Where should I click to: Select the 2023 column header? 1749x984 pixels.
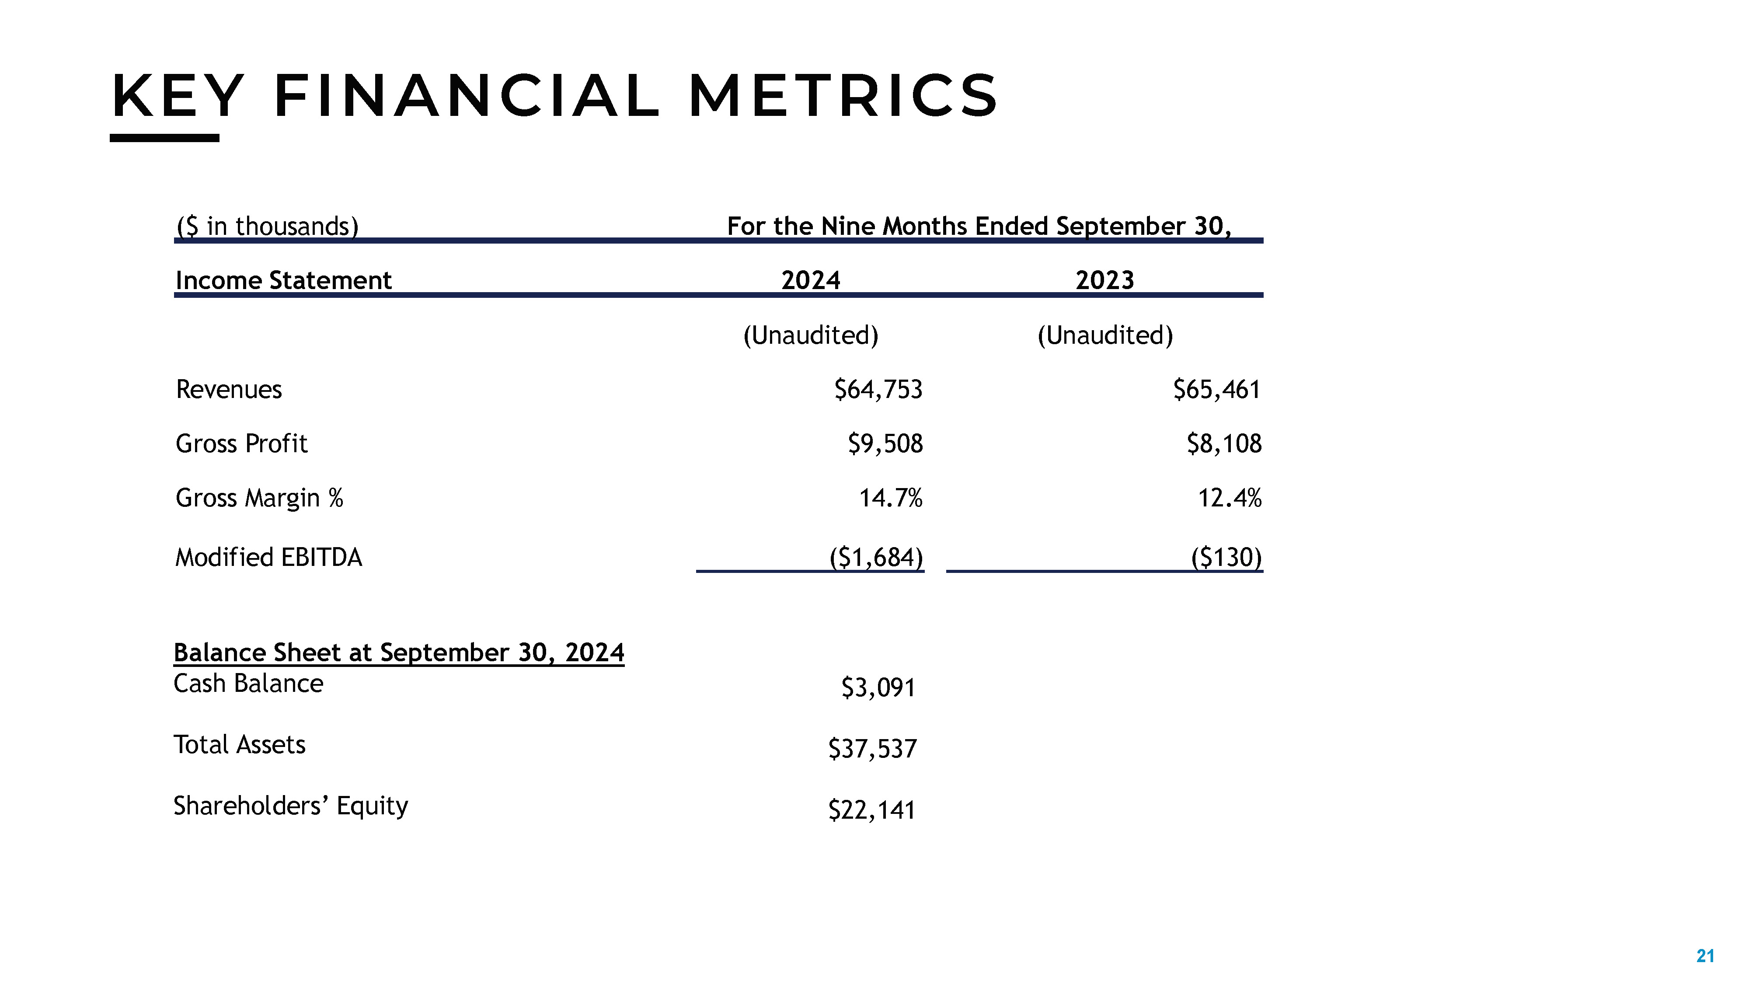point(1104,280)
